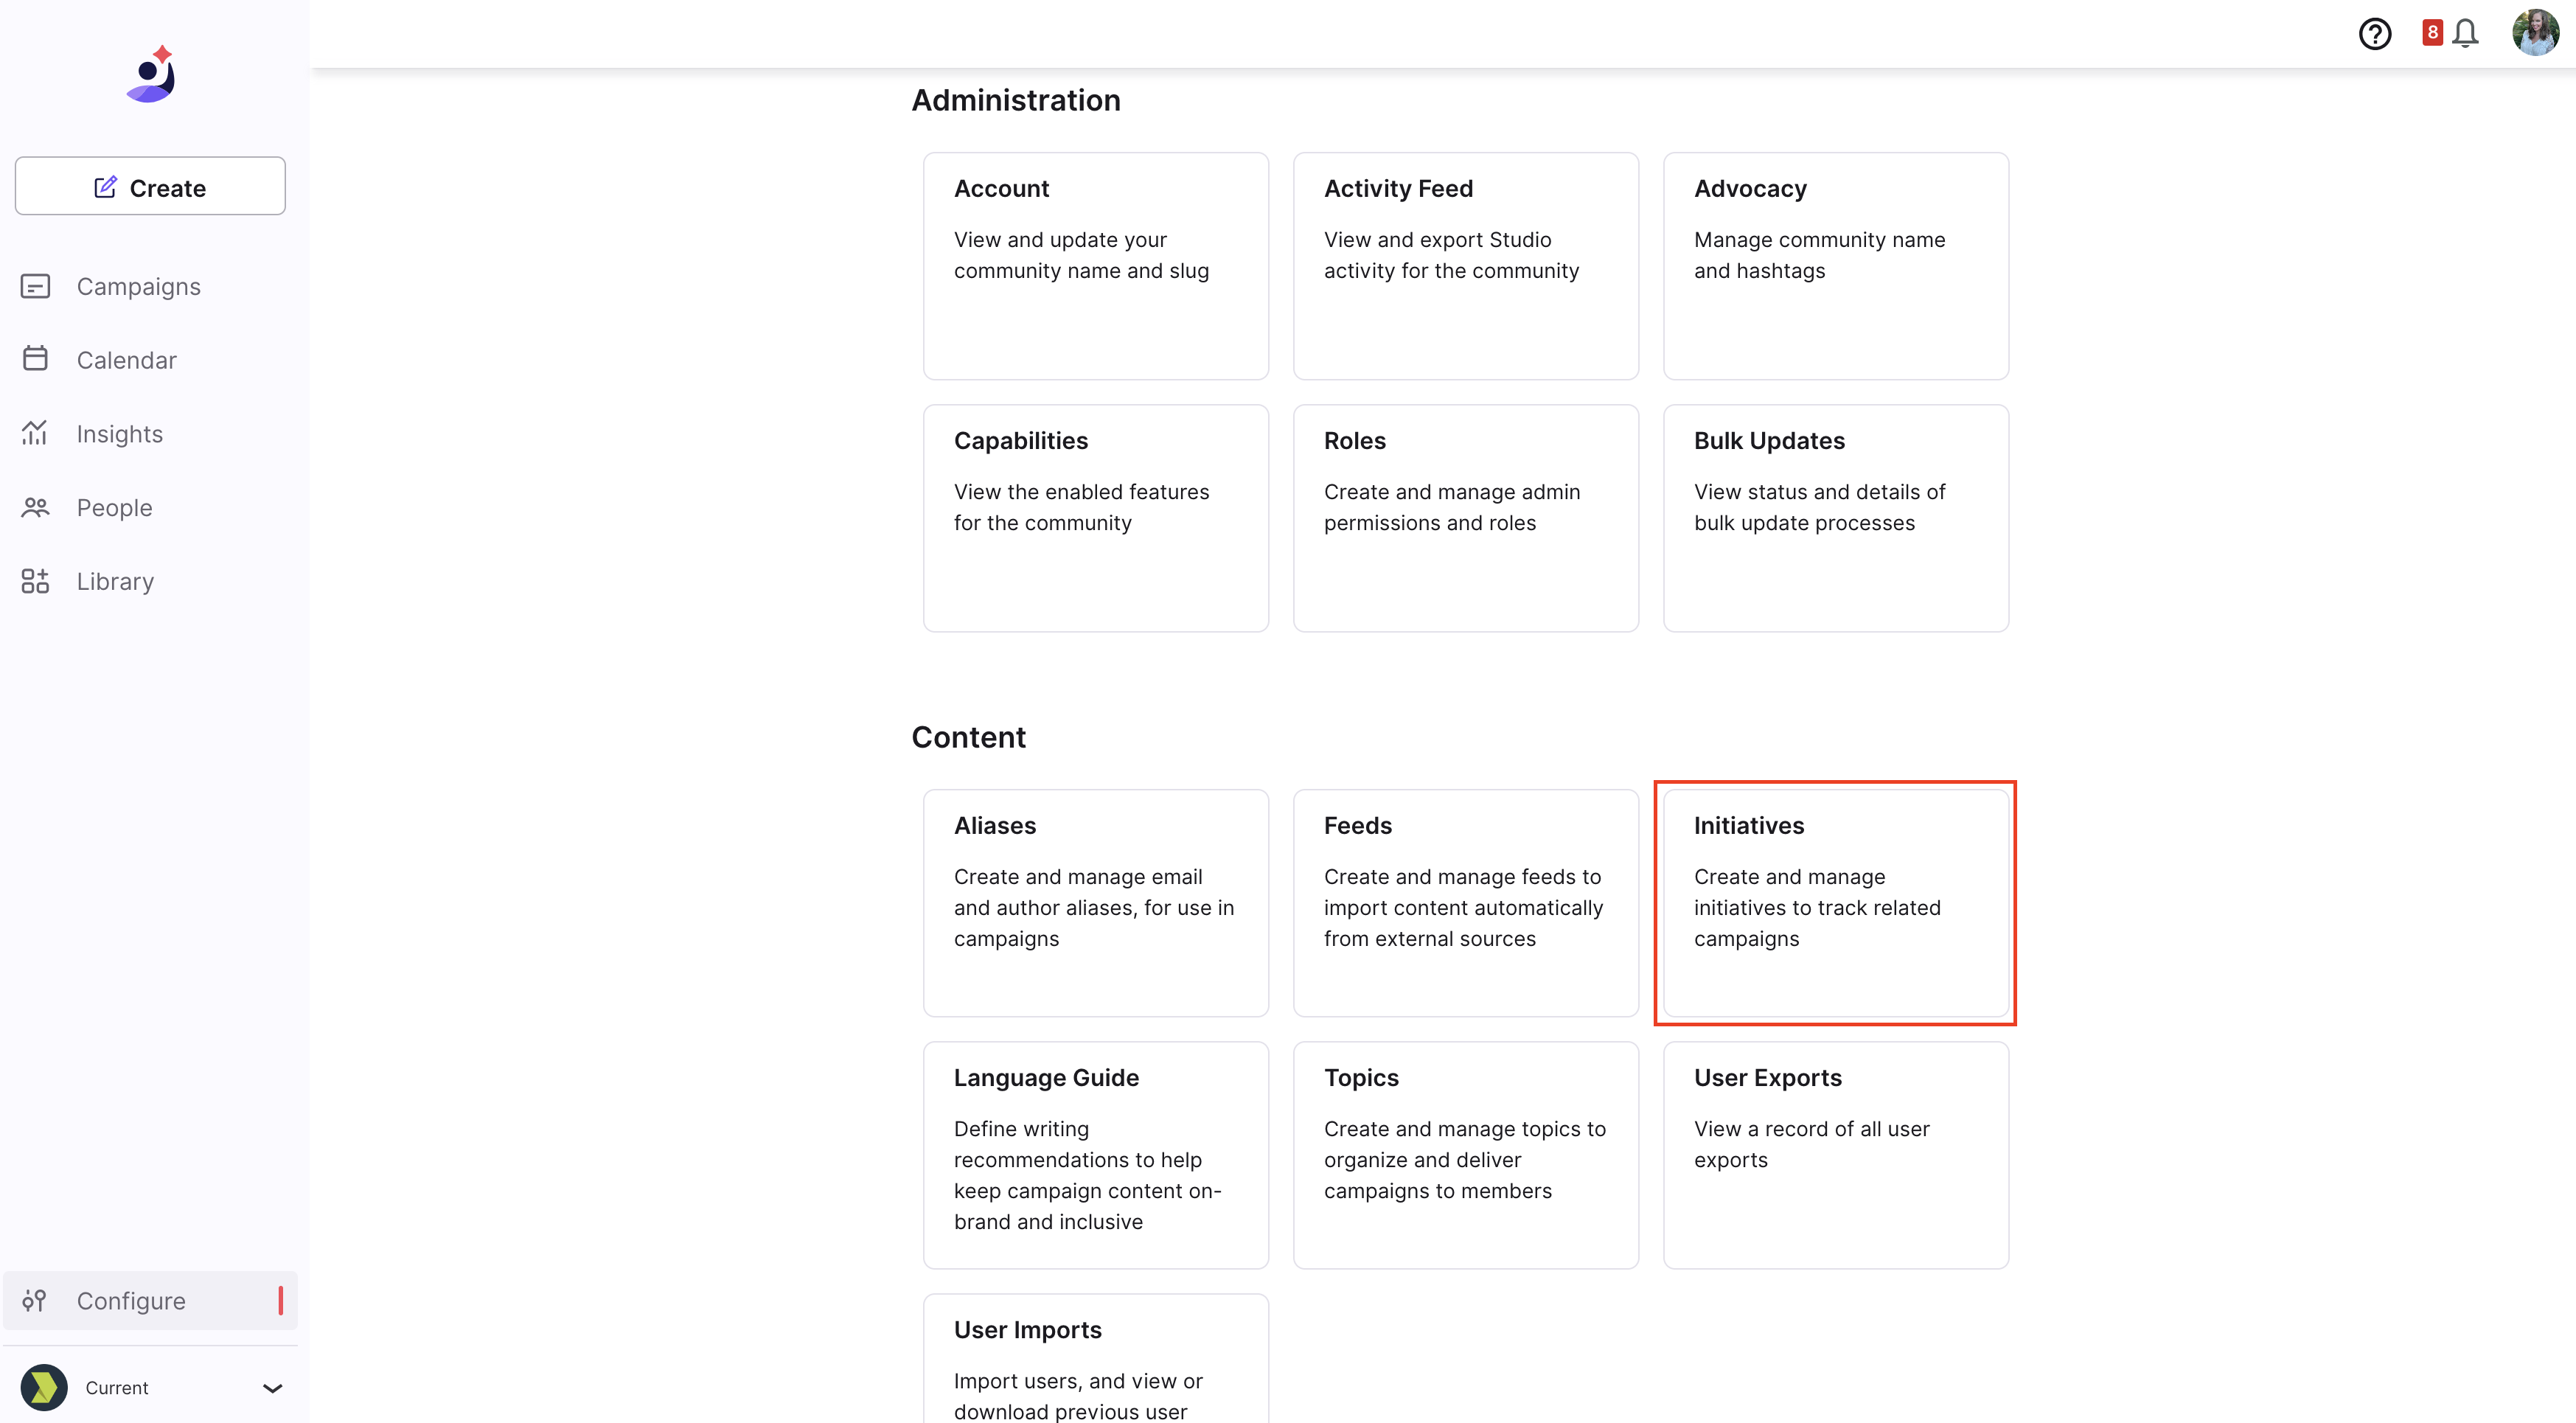Image resolution: width=2576 pixels, height=1423 pixels.
Task: Select the Language Guide card
Action: coord(1095,1155)
